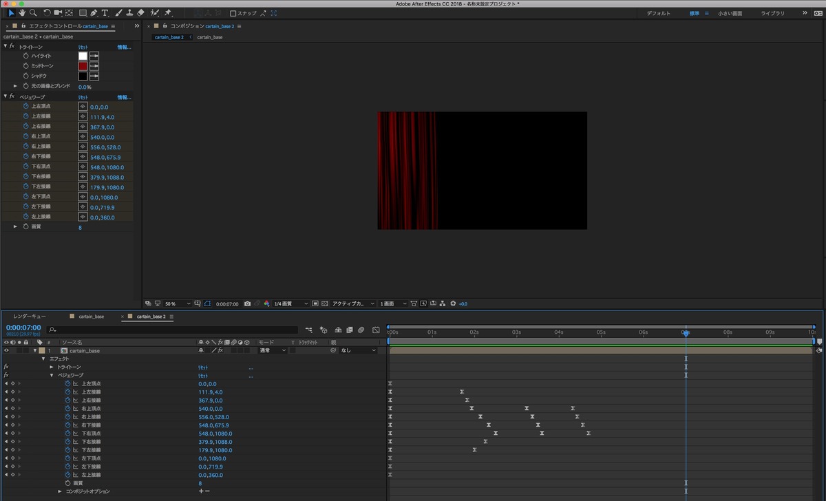Expand the 元の画像とブレンド property

15,86
